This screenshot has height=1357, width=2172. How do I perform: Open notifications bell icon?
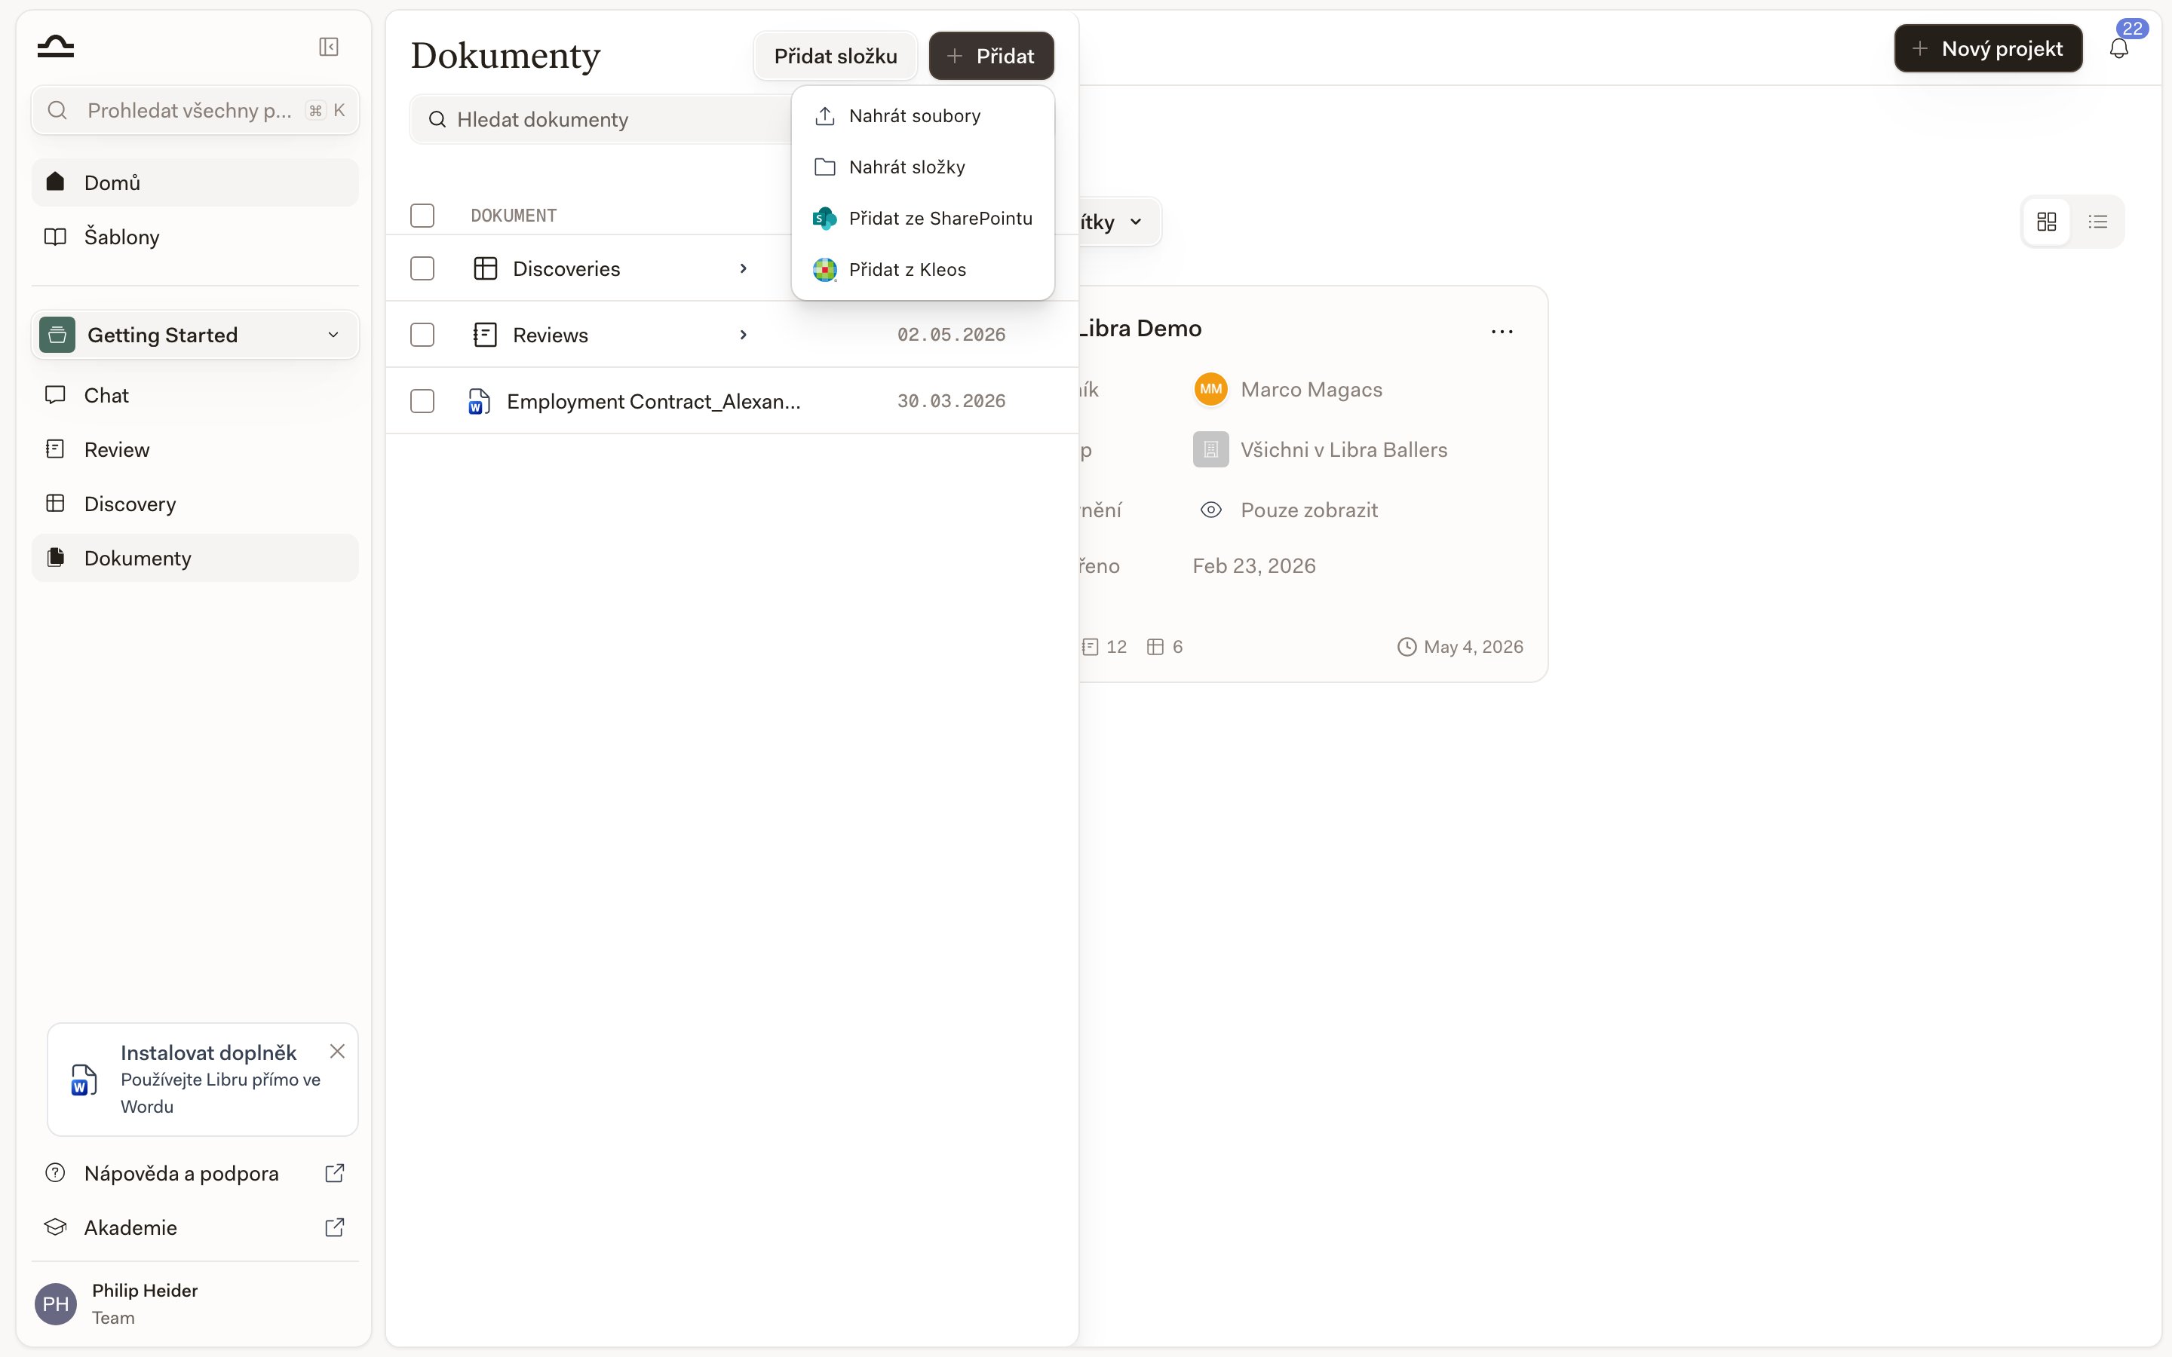(x=2119, y=48)
